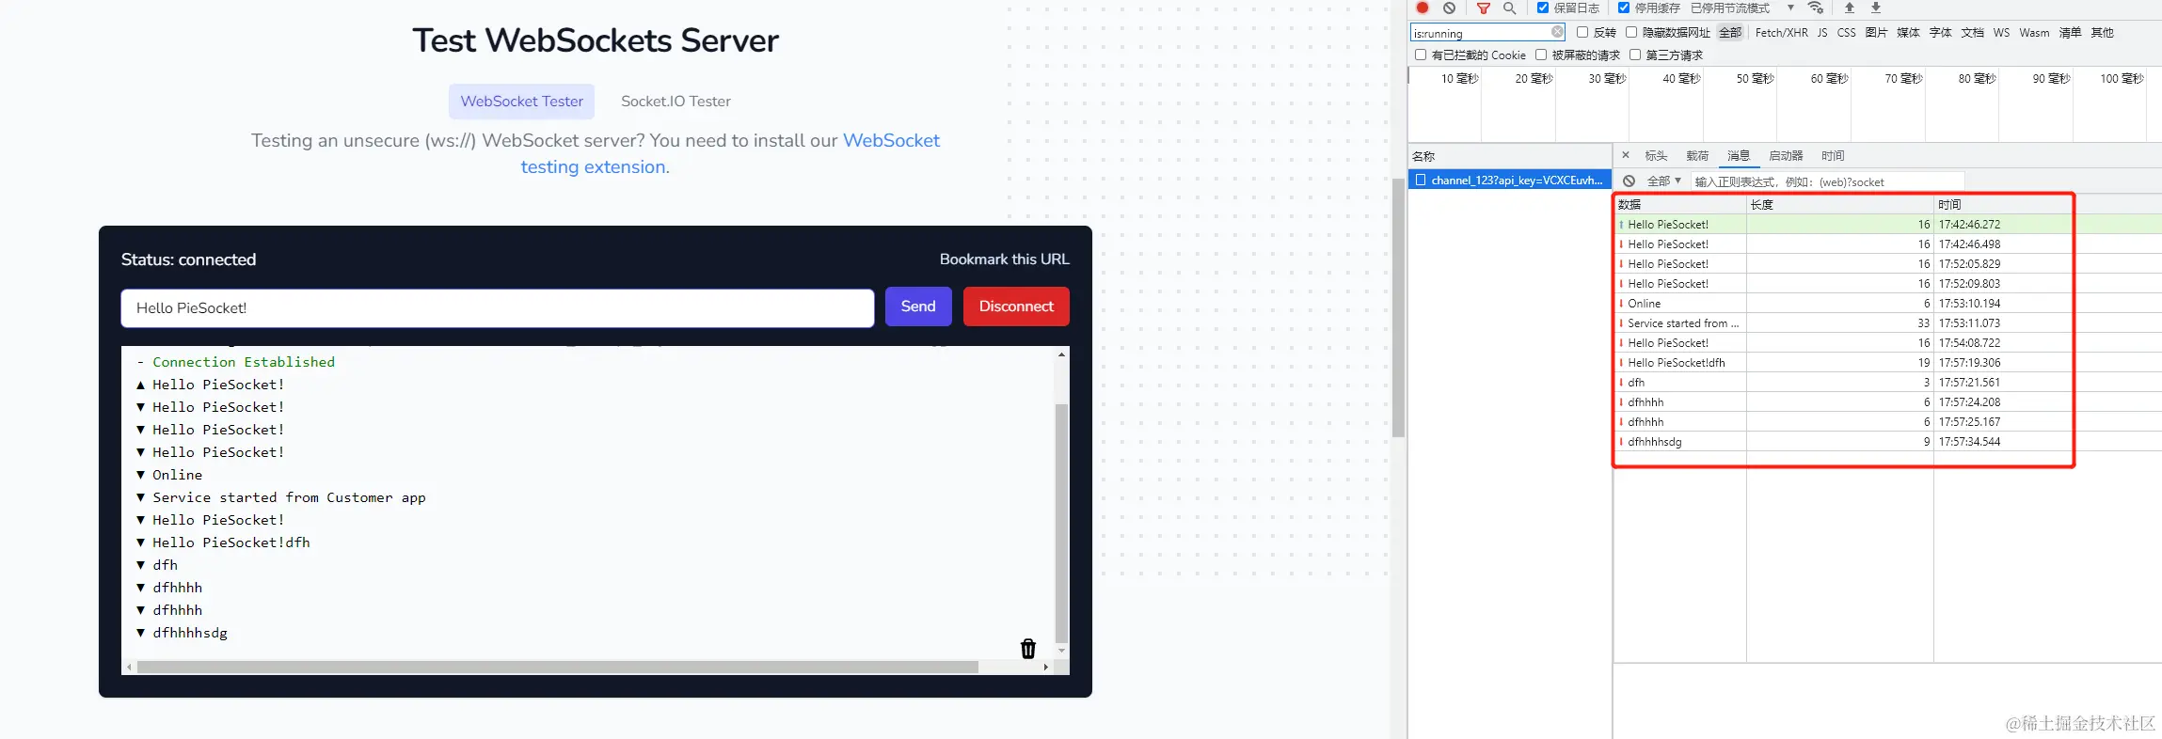This screenshot has height=739, width=2162.
Task: Check the 第三方请求 checkbox
Action: (1635, 55)
